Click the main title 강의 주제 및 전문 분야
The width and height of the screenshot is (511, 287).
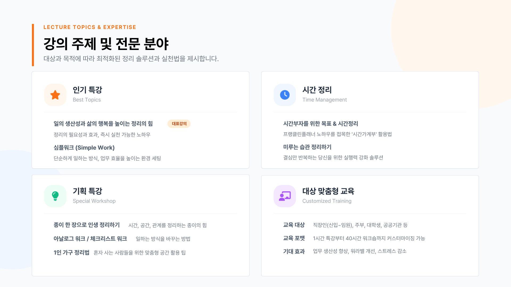(x=106, y=44)
